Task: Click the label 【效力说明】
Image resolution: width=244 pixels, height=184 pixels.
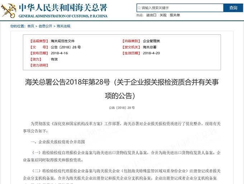Action: [x=39, y=65]
